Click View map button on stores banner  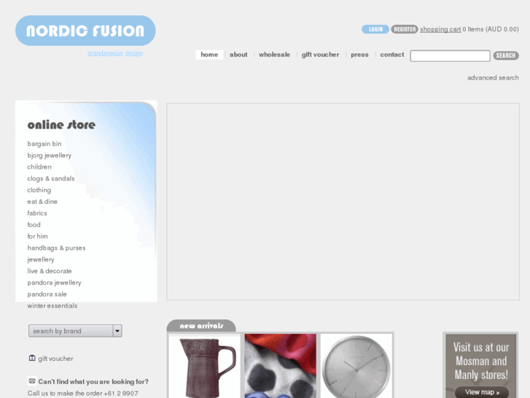point(482,392)
